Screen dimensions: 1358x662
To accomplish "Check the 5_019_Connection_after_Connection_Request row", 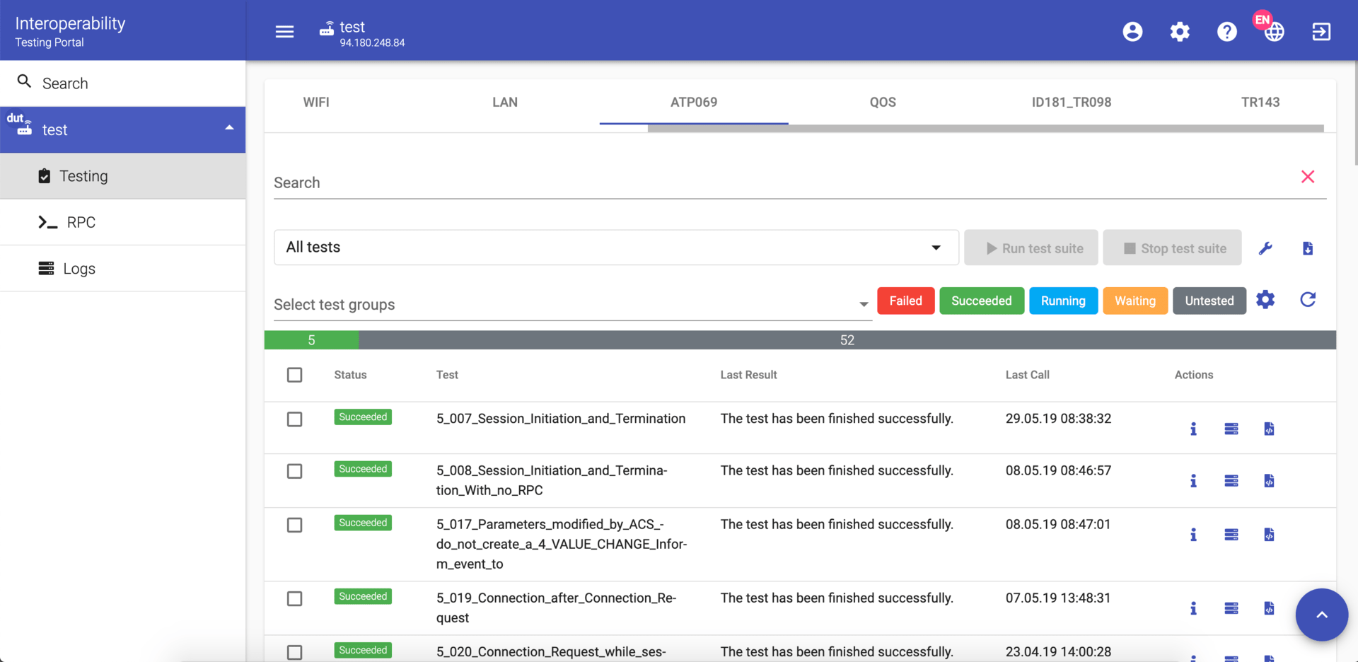I will [295, 599].
